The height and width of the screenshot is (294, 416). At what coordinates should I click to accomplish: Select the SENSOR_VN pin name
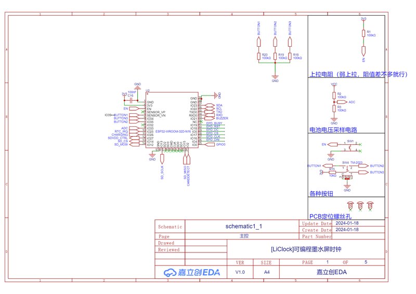156,115
